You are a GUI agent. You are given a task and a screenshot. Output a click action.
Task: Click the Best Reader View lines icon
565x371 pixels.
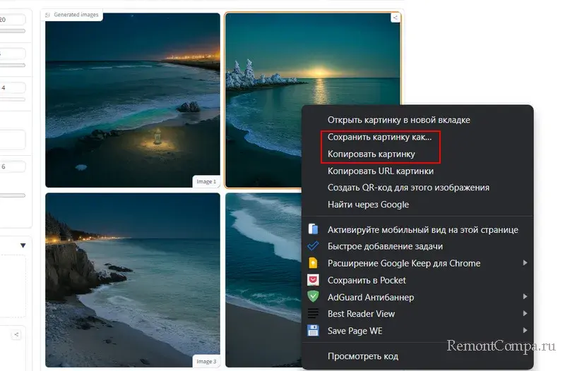click(313, 314)
